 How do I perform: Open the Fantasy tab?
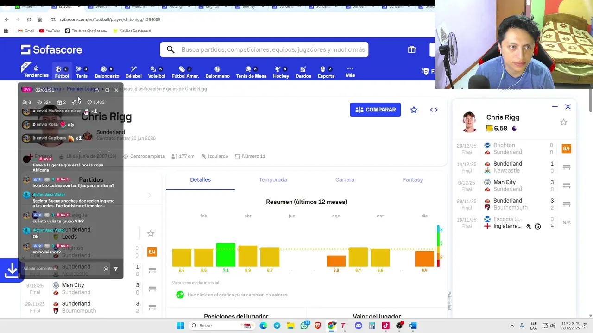coord(413,179)
